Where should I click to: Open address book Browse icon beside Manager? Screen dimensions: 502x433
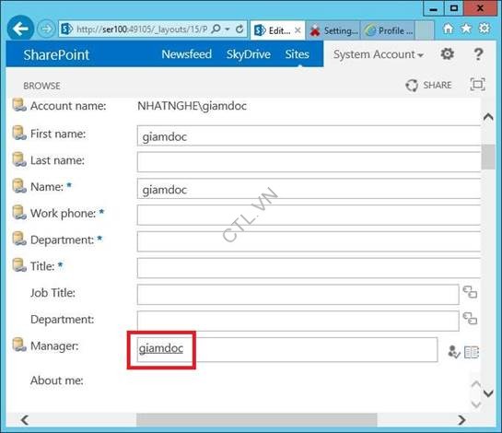click(472, 352)
